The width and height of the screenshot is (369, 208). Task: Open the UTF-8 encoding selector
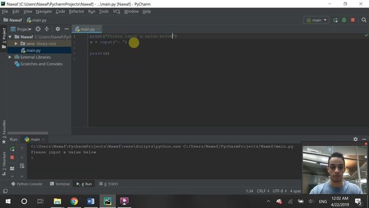[x=280, y=191]
